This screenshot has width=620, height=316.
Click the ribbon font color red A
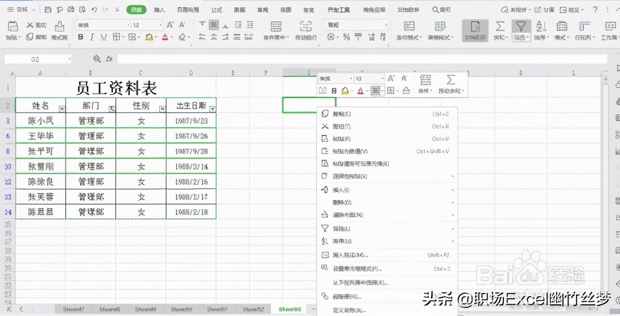pyautogui.click(x=165, y=37)
